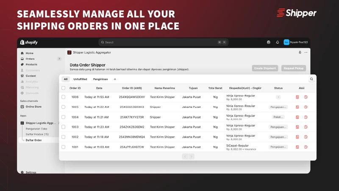
Task: Switch to the Unfulfilled tab
Action: click(80, 79)
